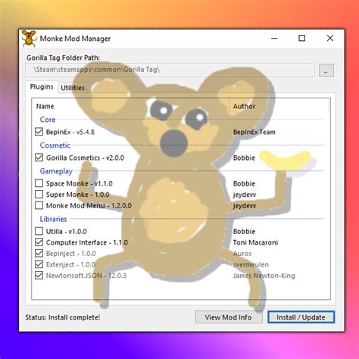Collapse the Core group header
The width and height of the screenshot is (359, 359).
point(48,120)
